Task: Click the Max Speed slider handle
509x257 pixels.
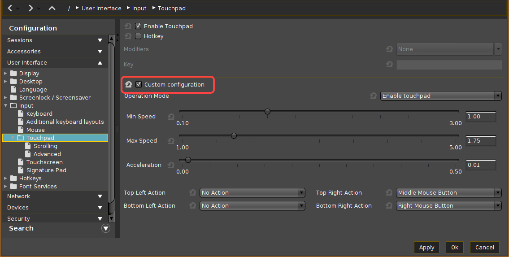Action: click(x=234, y=136)
